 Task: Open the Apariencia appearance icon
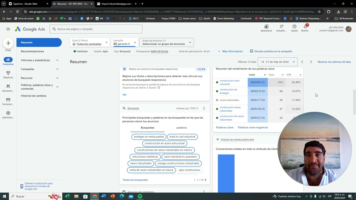pos(266,27)
